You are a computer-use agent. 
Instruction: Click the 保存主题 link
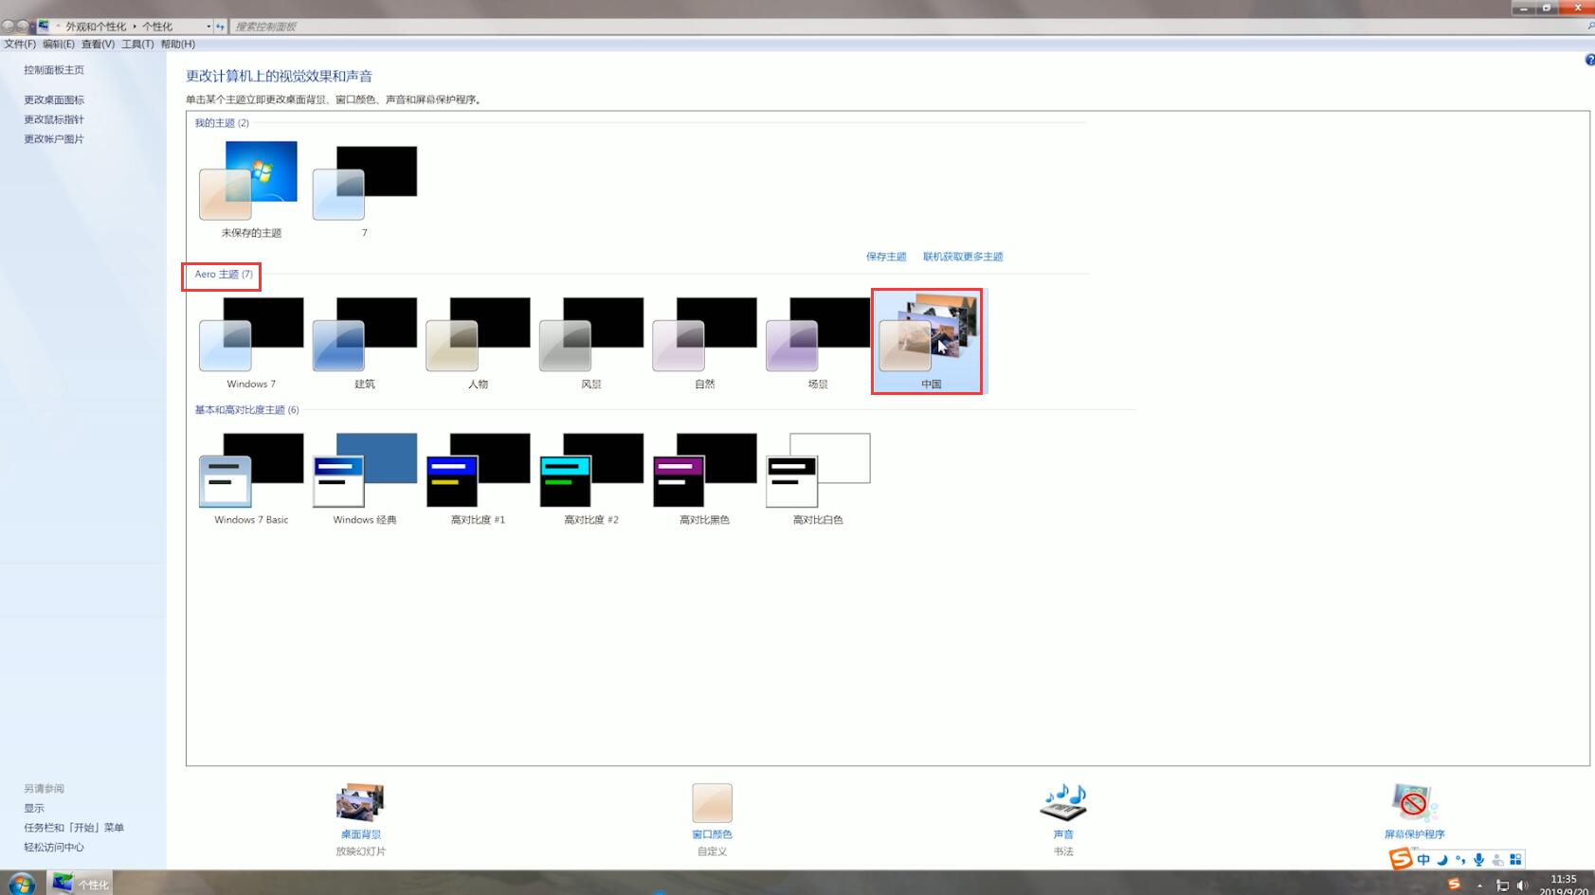click(886, 257)
